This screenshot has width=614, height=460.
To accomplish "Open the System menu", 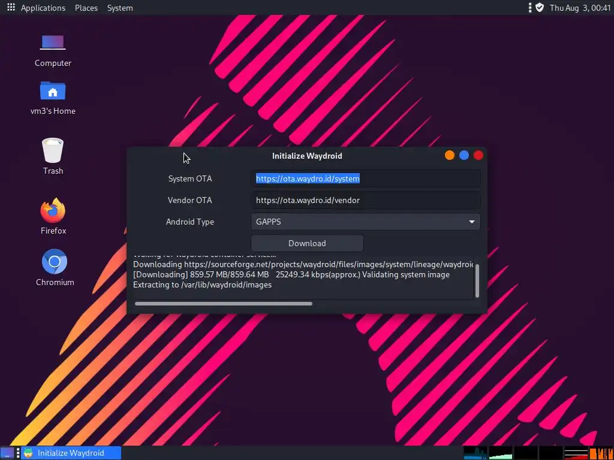I will [x=120, y=8].
